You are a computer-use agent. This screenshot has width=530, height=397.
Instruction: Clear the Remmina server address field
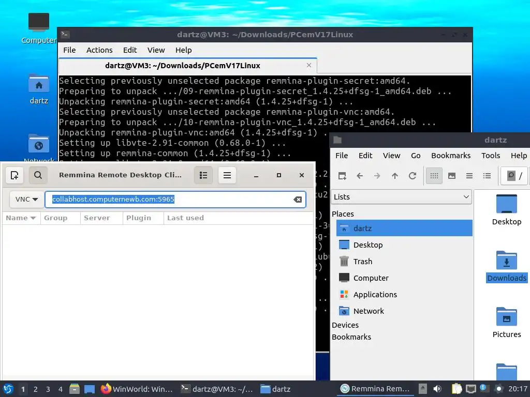pos(298,200)
